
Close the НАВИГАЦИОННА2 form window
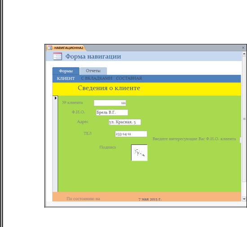243,48
